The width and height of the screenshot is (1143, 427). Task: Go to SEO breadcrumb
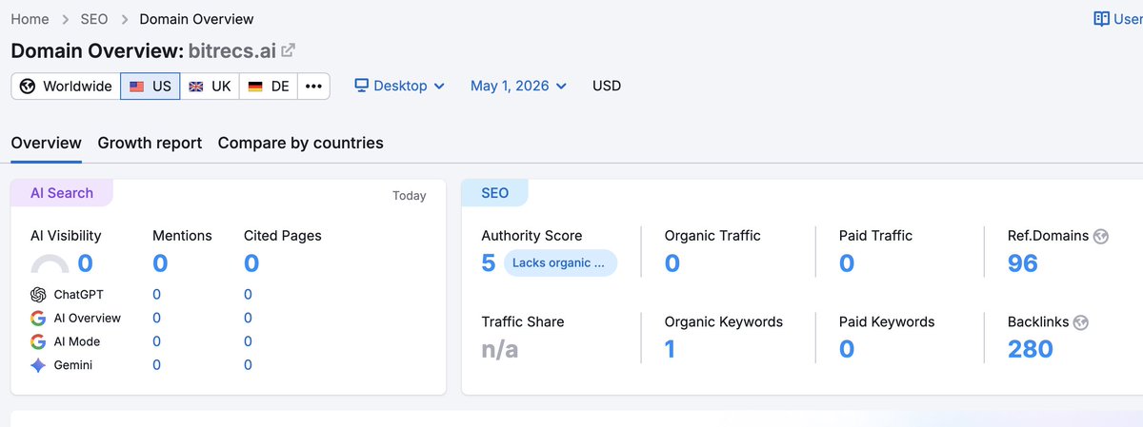click(94, 19)
